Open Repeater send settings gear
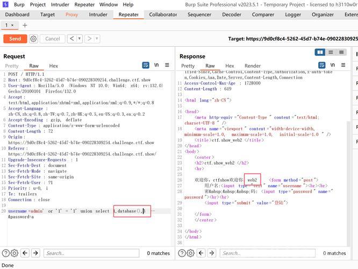This screenshot has width=358, height=269. (x=33, y=39)
